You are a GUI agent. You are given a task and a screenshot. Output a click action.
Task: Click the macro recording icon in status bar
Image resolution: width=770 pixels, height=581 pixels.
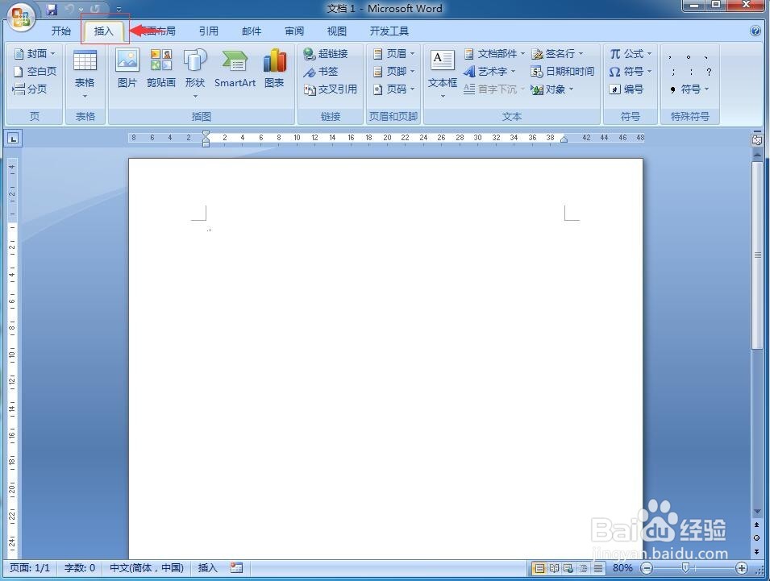point(236,568)
